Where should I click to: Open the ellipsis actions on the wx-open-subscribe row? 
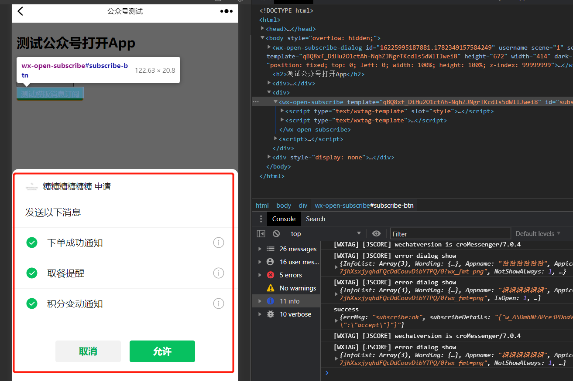(256, 102)
